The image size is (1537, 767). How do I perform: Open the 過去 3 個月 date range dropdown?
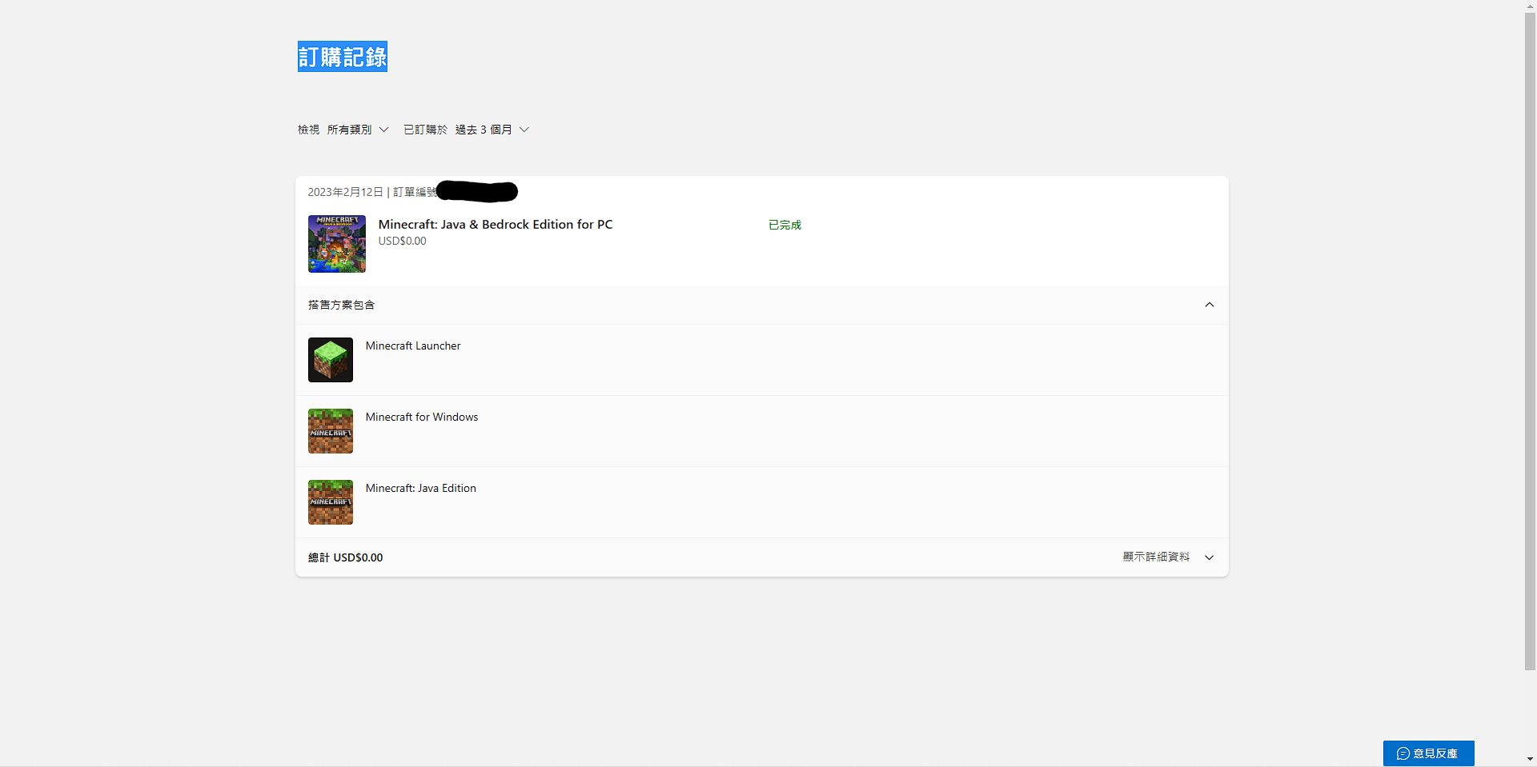[x=492, y=130]
